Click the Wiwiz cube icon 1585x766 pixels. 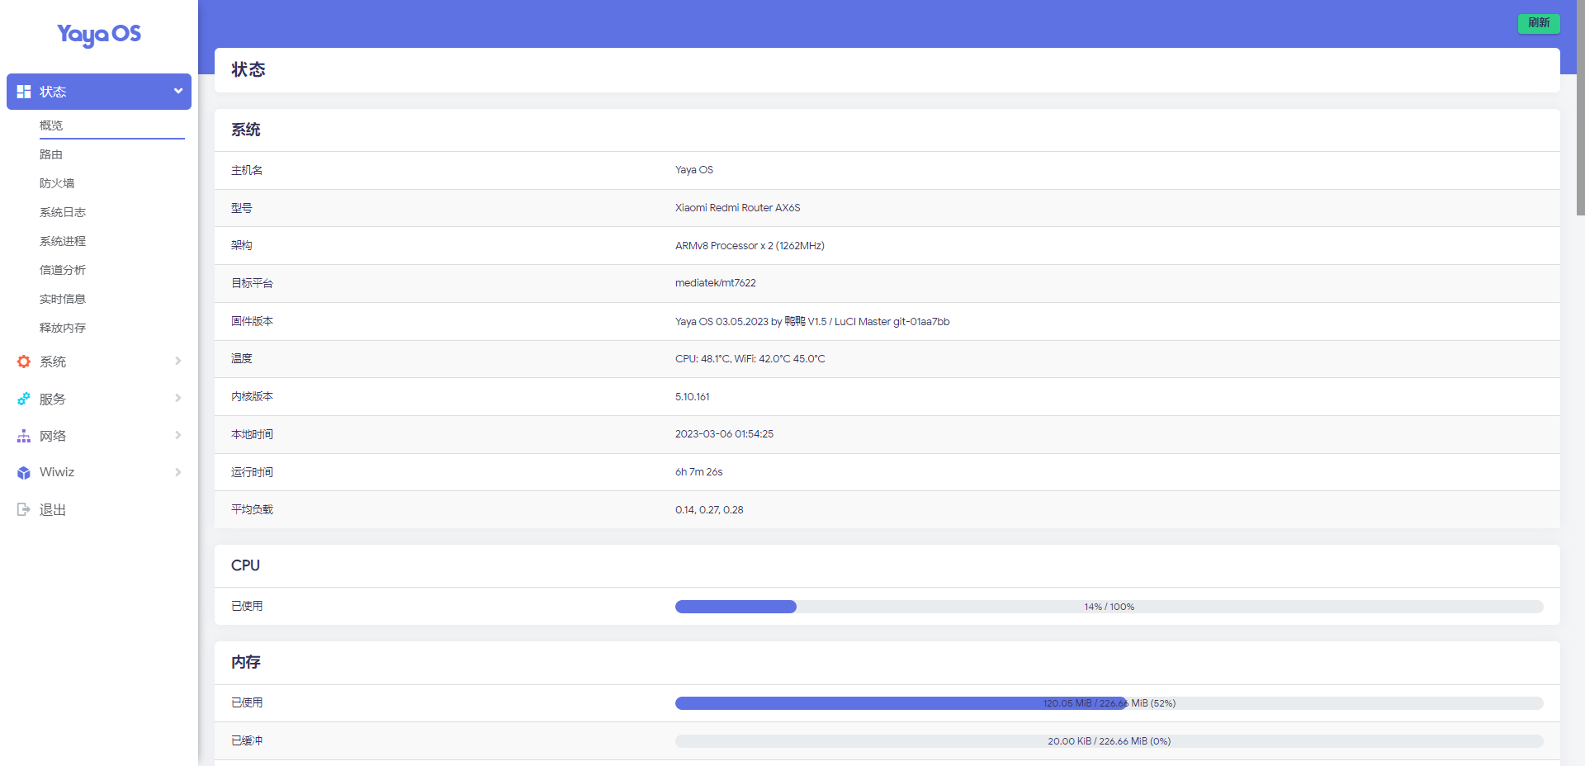(23, 472)
